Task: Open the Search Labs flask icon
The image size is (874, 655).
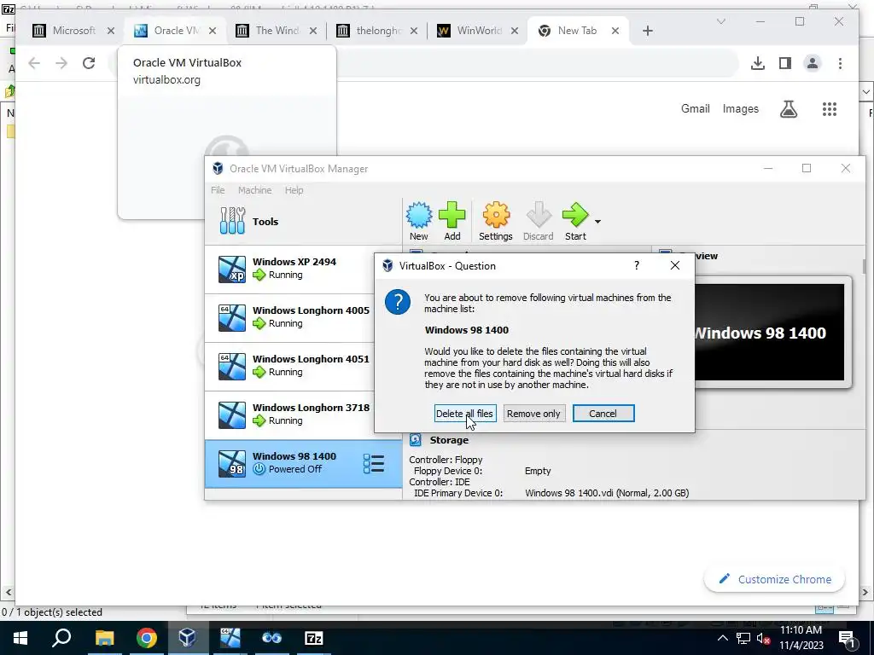Action: pyautogui.click(x=788, y=109)
